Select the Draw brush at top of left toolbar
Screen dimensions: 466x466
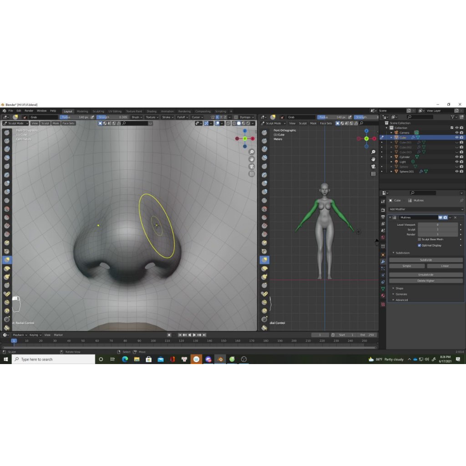click(x=7, y=132)
